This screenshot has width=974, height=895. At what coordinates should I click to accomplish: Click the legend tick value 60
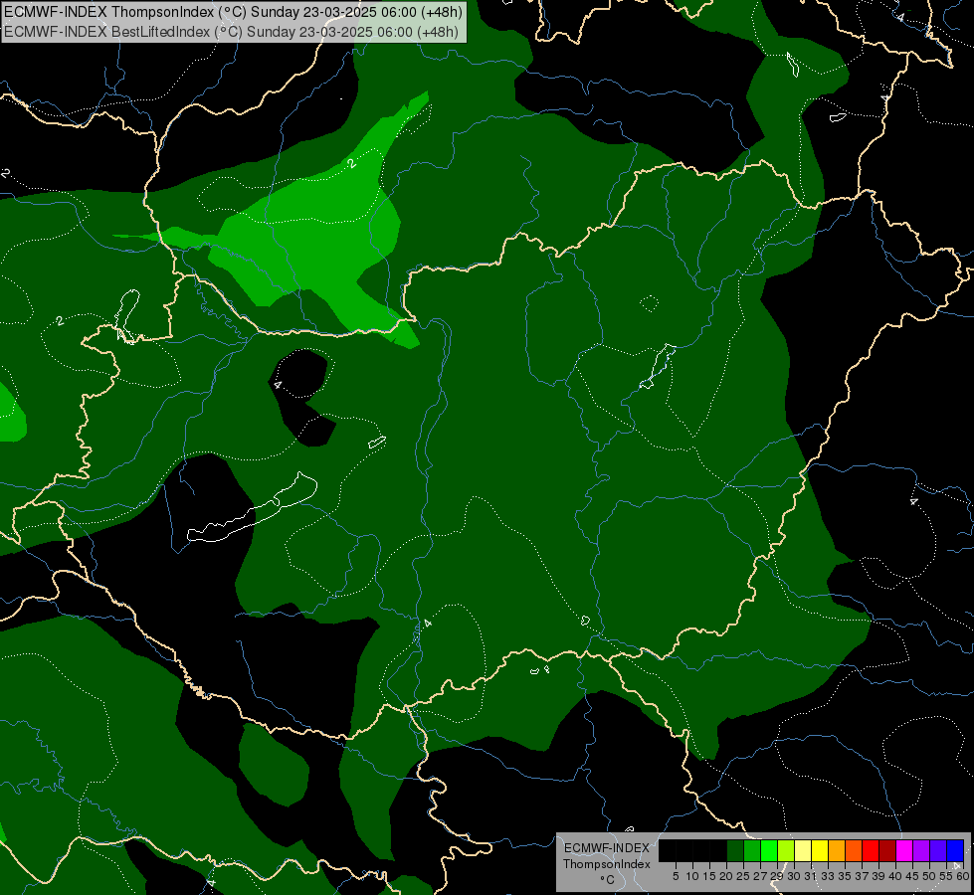[963, 876]
